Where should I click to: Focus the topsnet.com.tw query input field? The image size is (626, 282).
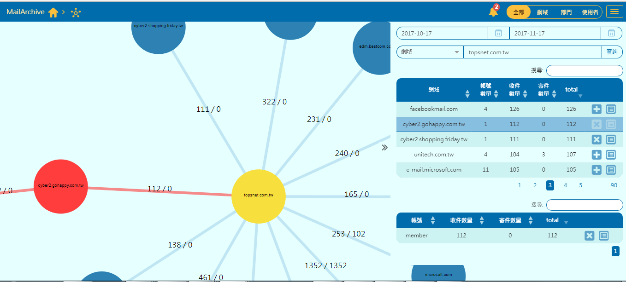pos(532,52)
